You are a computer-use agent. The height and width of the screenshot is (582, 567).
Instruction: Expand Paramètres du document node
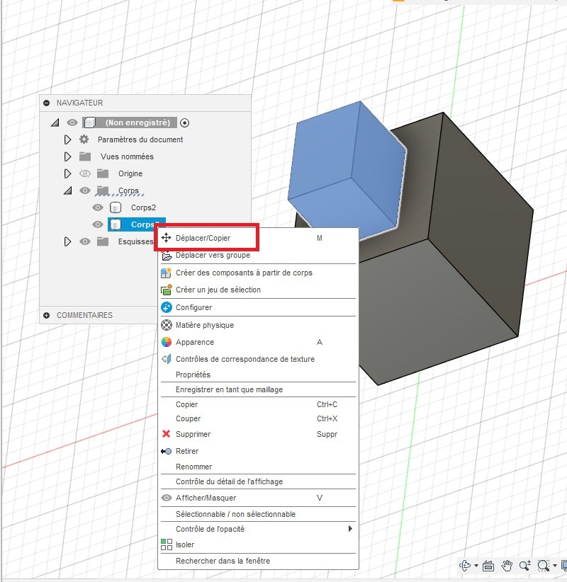(67, 139)
